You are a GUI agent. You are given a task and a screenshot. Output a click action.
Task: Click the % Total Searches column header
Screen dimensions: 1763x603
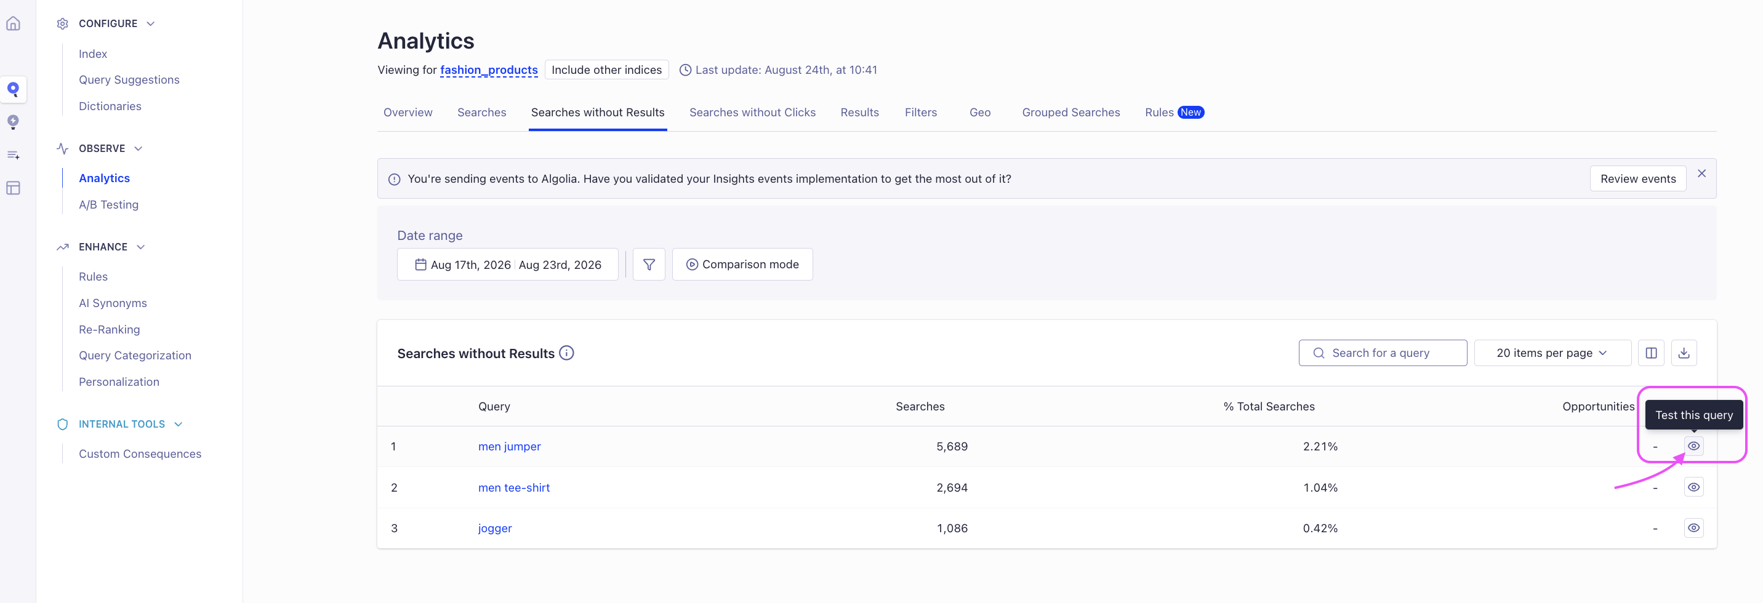pos(1269,407)
